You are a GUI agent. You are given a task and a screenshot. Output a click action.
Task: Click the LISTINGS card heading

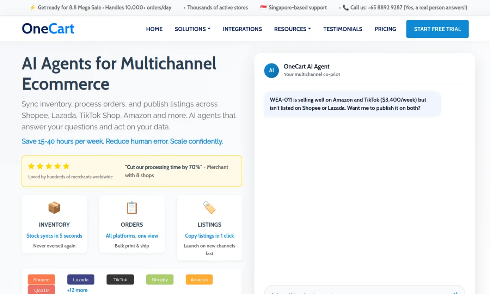point(209,225)
